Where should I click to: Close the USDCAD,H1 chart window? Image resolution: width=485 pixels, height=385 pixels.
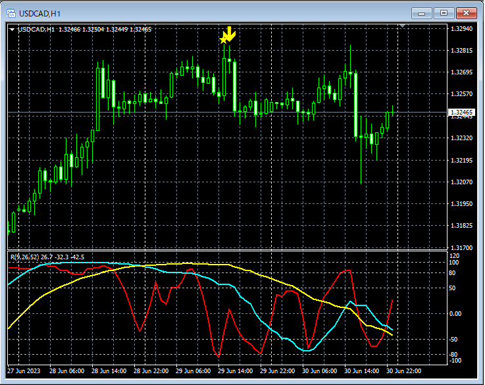[x=467, y=13]
